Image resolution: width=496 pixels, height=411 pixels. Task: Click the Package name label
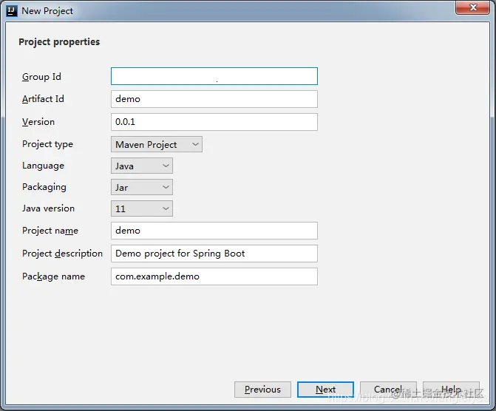(x=53, y=277)
